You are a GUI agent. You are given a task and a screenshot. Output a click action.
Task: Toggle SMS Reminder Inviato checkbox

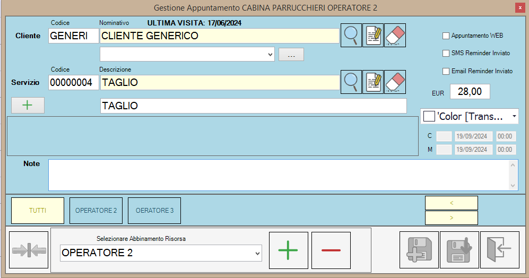446,54
